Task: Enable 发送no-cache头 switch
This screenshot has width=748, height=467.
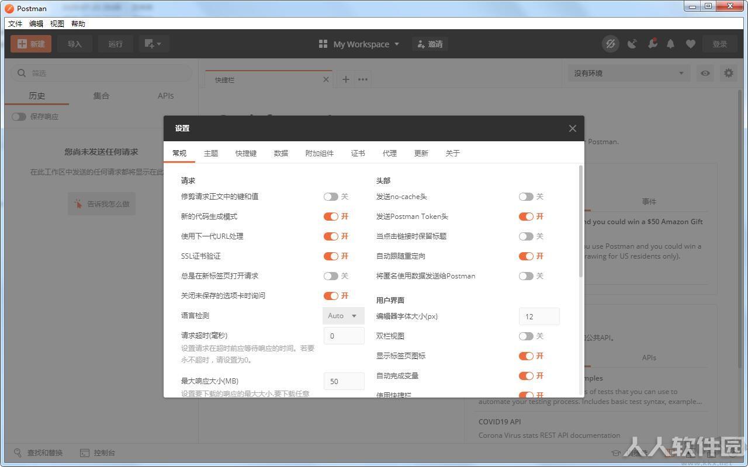Action: (526, 197)
